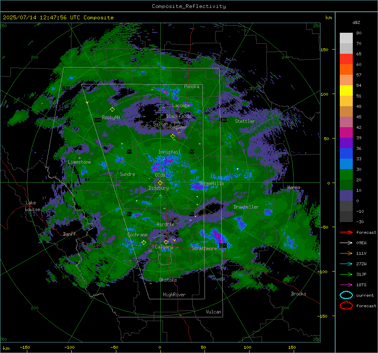Click the 80 value in dBZ legend
This screenshot has width=378, height=353.
click(359, 33)
